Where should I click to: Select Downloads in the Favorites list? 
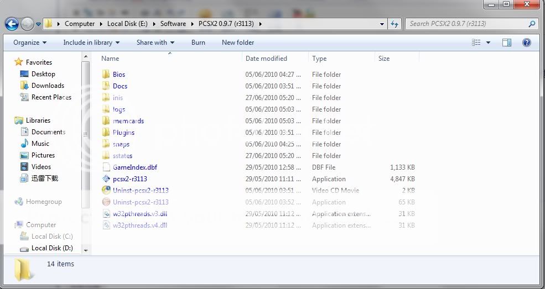48,86
